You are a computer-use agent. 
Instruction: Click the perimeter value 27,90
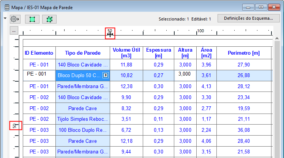(x=244, y=65)
